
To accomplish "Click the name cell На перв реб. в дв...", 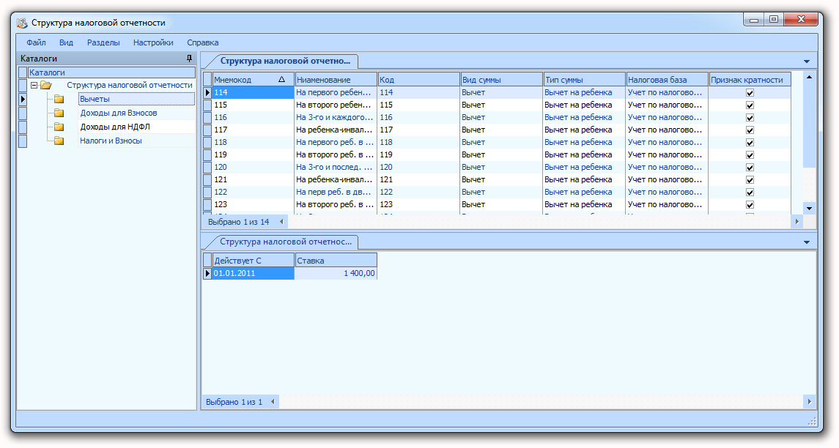I will [x=336, y=192].
